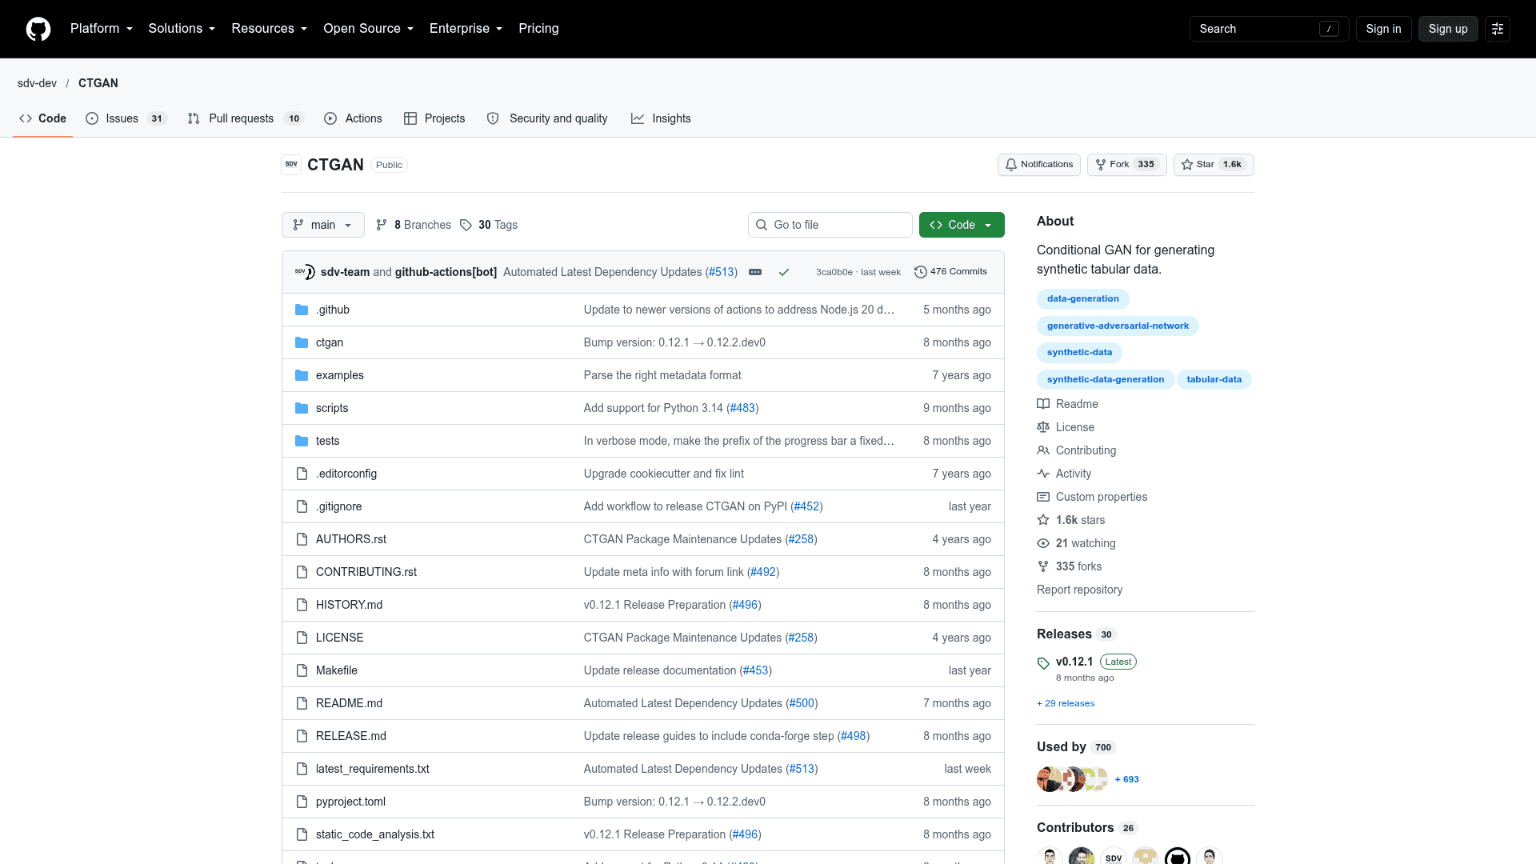1536x864 pixels.
Task: Click the SDV repository avatar beside CTGAN title
Action: tap(291, 165)
